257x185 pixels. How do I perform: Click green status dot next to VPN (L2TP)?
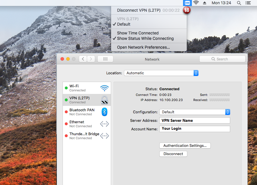pyautogui.click(x=66, y=100)
